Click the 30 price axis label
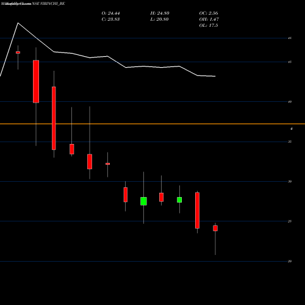The width and height of the screenshot is (305, 305). pyautogui.click(x=290, y=181)
